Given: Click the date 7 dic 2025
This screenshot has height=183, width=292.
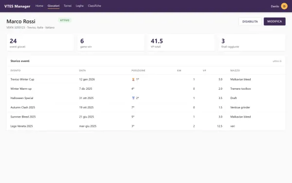Looking at the screenshot, I should coord(86,89).
